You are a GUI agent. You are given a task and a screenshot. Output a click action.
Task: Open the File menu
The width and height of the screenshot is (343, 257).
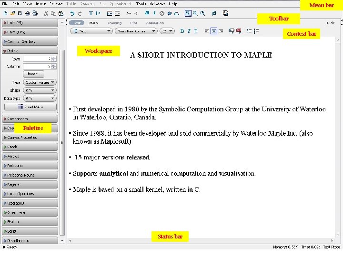pyautogui.click(x=5, y=4)
